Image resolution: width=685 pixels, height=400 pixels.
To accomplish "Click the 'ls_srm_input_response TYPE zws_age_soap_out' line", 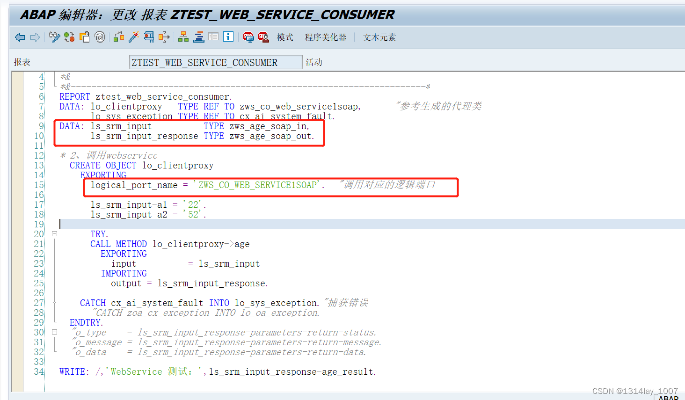I will [x=203, y=136].
